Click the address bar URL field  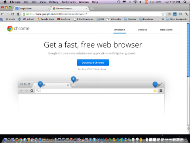coord(93,14)
